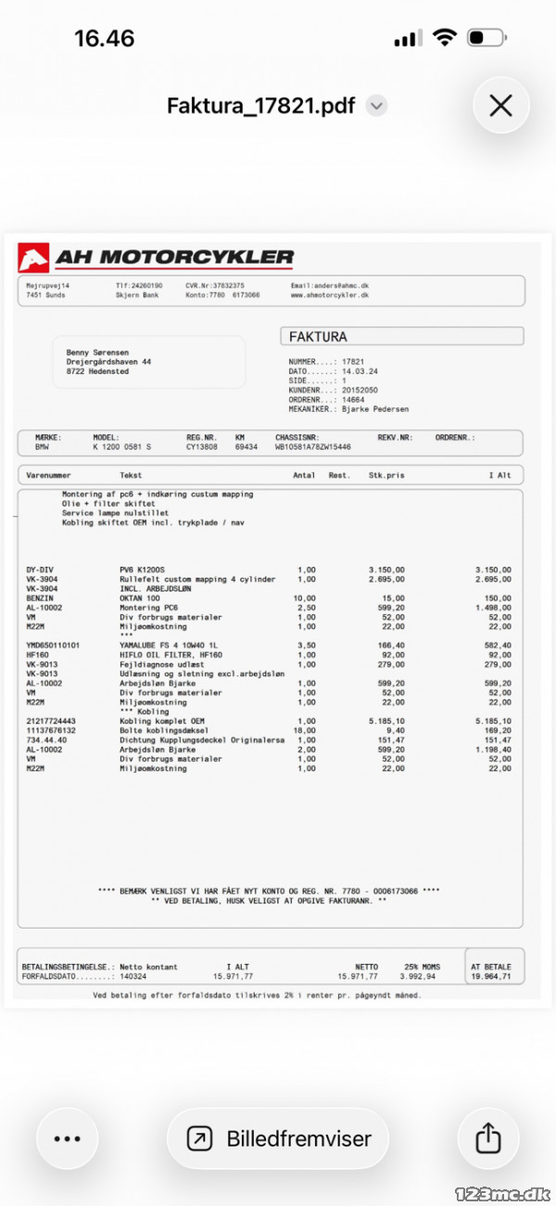556x1206 pixels.
Task: Close the PDF preview with X button
Action: [x=500, y=106]
